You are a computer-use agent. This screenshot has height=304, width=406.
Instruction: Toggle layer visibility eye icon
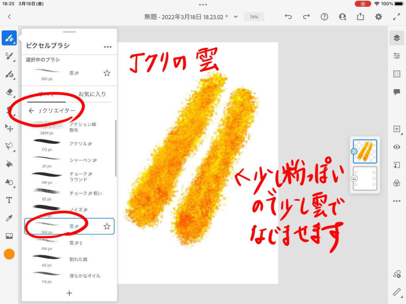pos(396,147)
